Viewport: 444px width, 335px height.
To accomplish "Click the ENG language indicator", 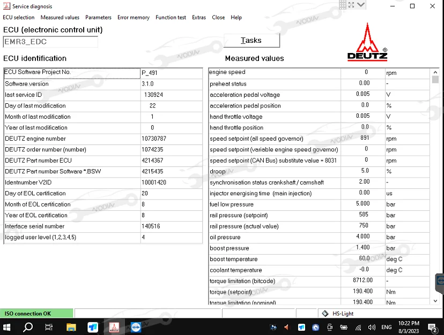I will [386, 328].
